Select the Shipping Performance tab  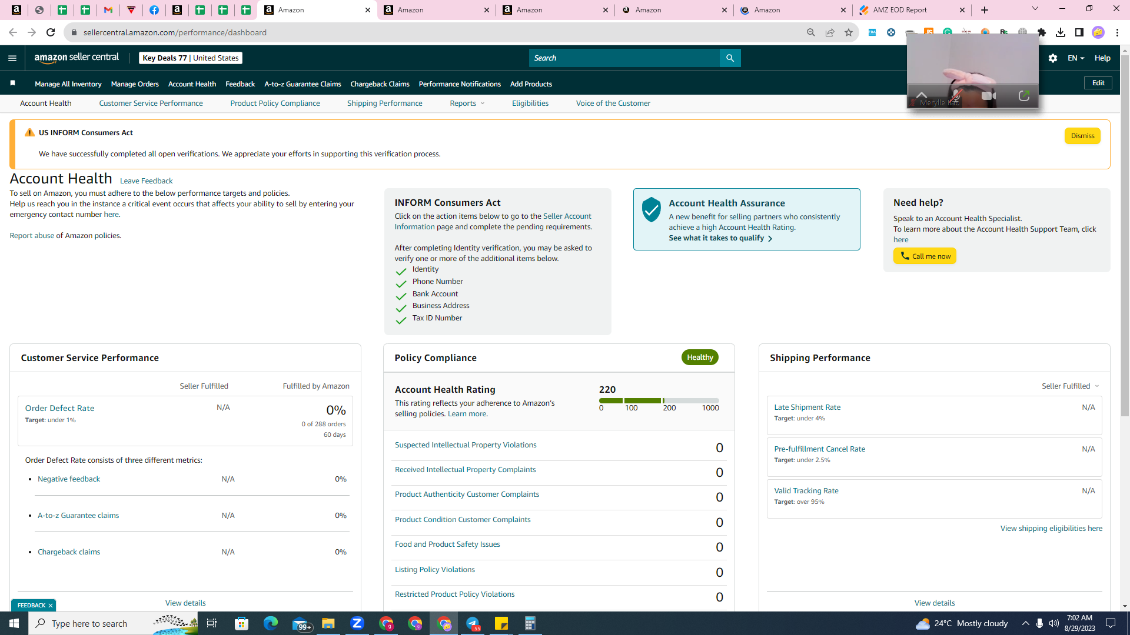pyautogui.click(x=384, y=103)
